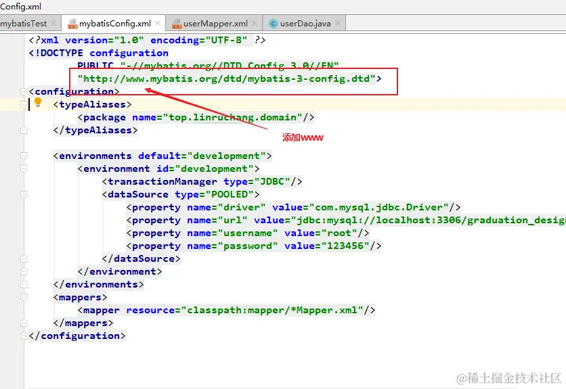Close the mybatisTest tab
Screen dimensions: 566x389
53,23
